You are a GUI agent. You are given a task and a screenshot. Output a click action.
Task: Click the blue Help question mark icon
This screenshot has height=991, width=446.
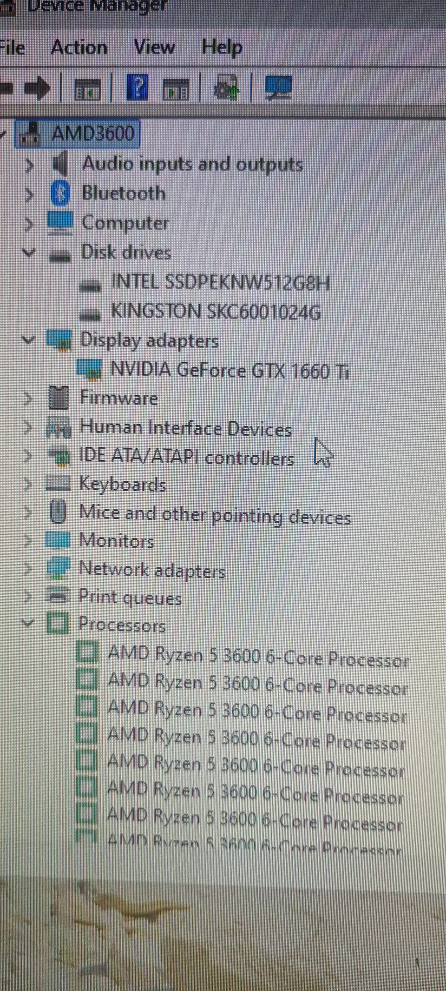[x=138, y=87]
